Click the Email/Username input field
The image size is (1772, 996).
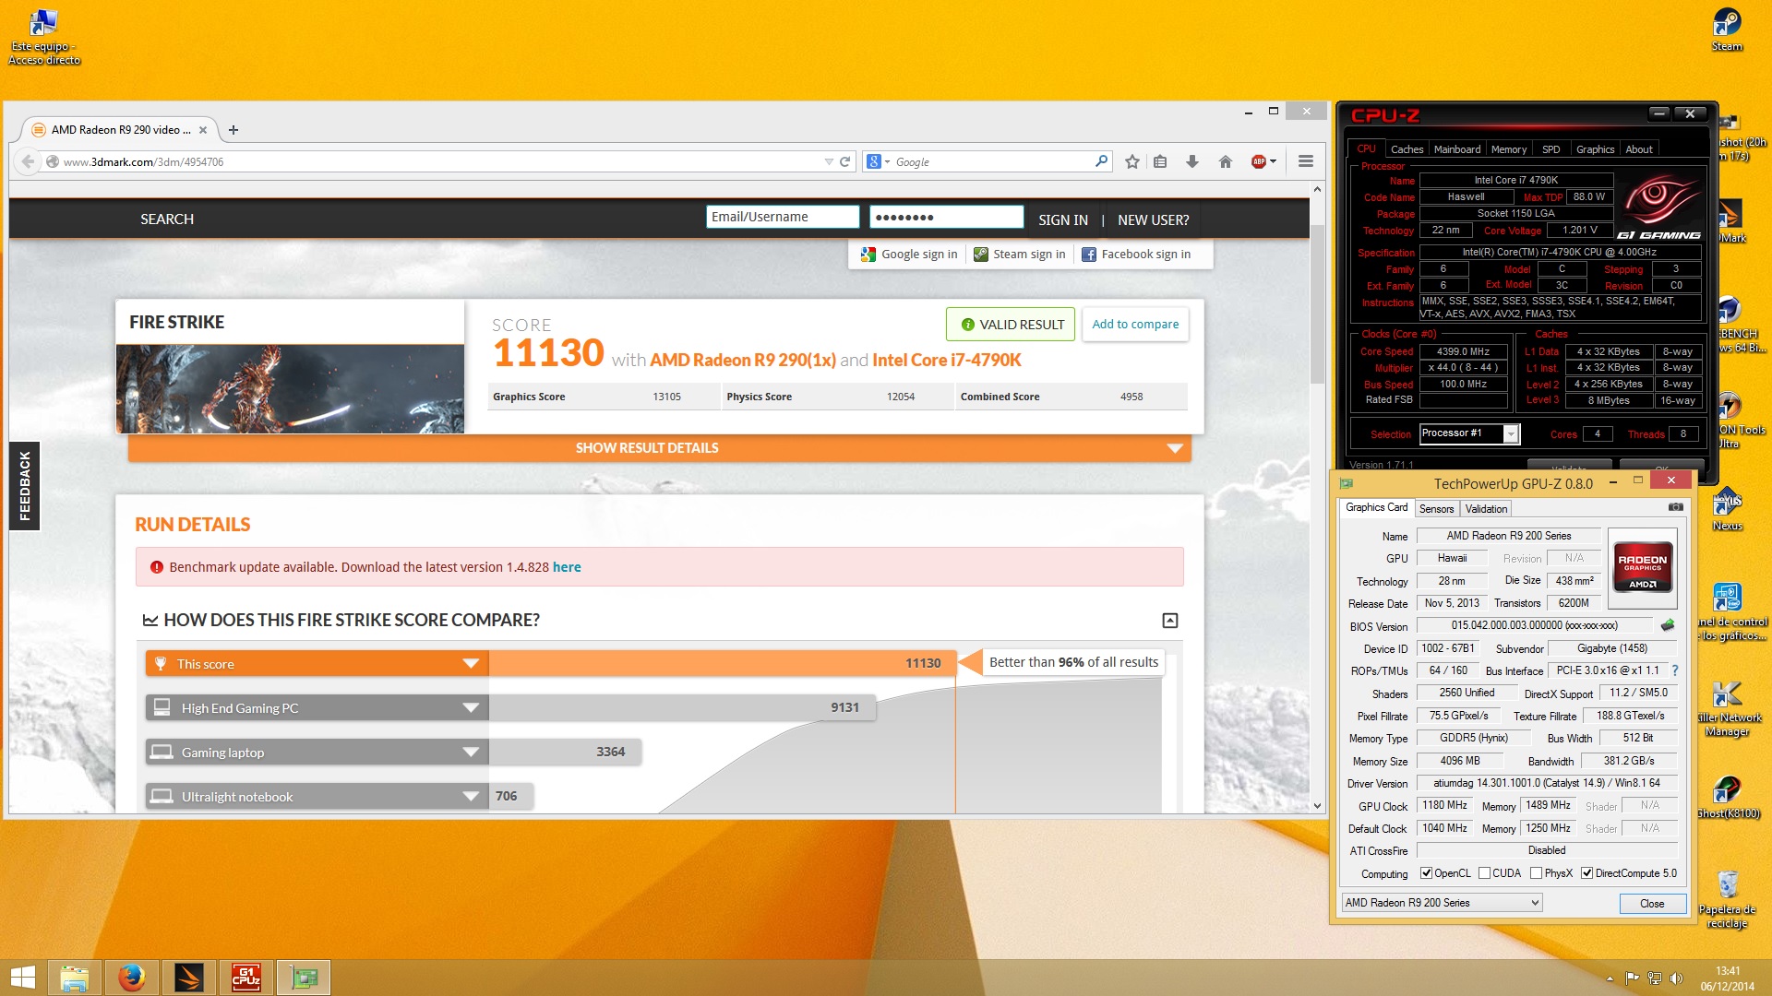pos(782,217)
